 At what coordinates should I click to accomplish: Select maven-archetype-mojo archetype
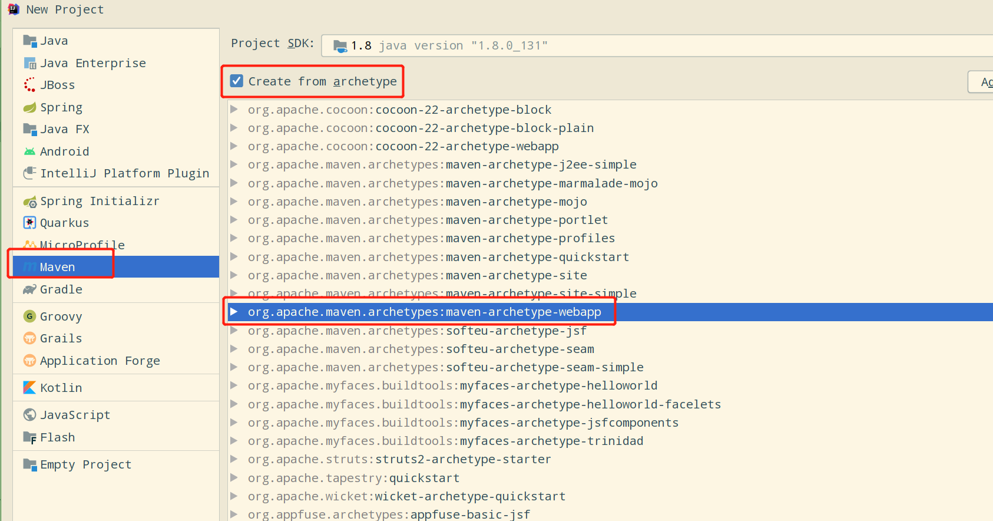point(610,202)
